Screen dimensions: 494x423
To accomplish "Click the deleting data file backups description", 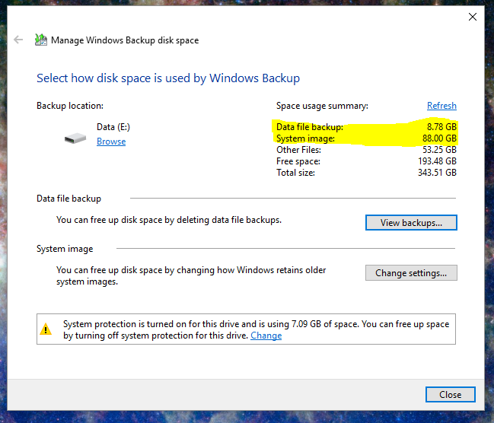I will point(168,220).
